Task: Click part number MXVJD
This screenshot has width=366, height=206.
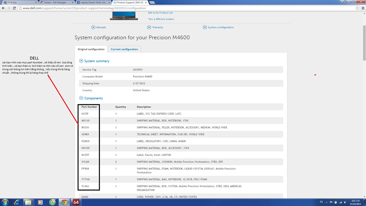Action: click(85, 121)
